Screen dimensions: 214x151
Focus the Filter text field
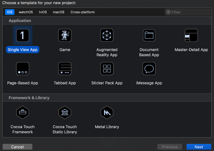(188, 12)
